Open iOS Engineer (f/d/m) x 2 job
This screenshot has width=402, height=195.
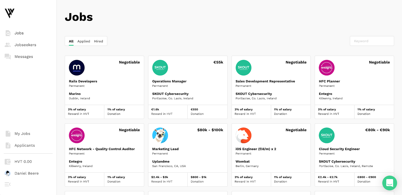pyautogui.click(x=256, y=149)
